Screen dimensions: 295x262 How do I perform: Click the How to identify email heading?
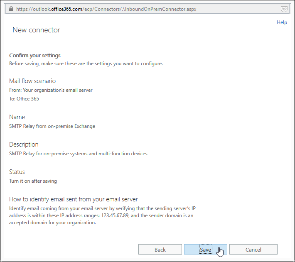(x=74, y=199)
